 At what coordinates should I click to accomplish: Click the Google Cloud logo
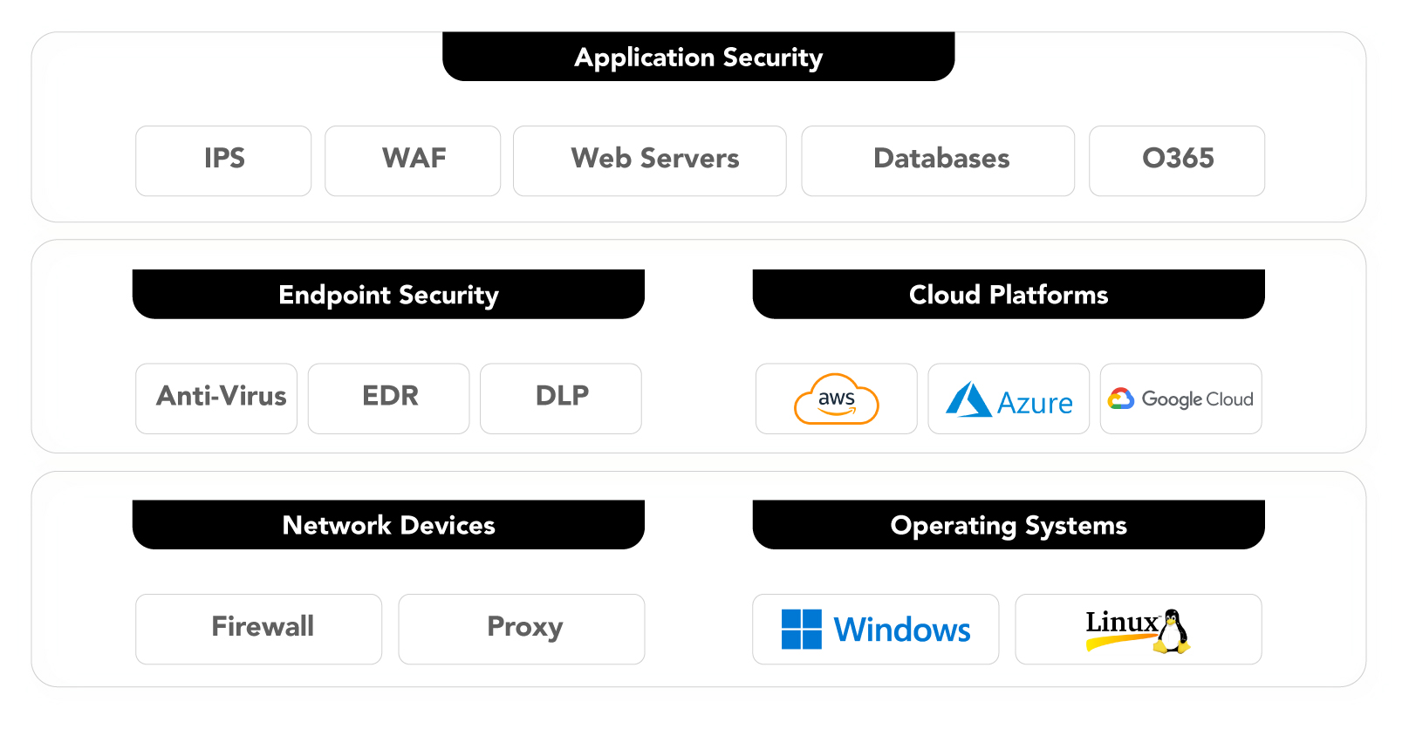coord(1180,399)
